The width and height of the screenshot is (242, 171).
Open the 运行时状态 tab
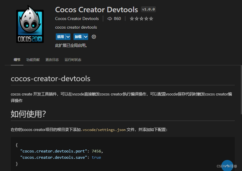click(73, 60)
